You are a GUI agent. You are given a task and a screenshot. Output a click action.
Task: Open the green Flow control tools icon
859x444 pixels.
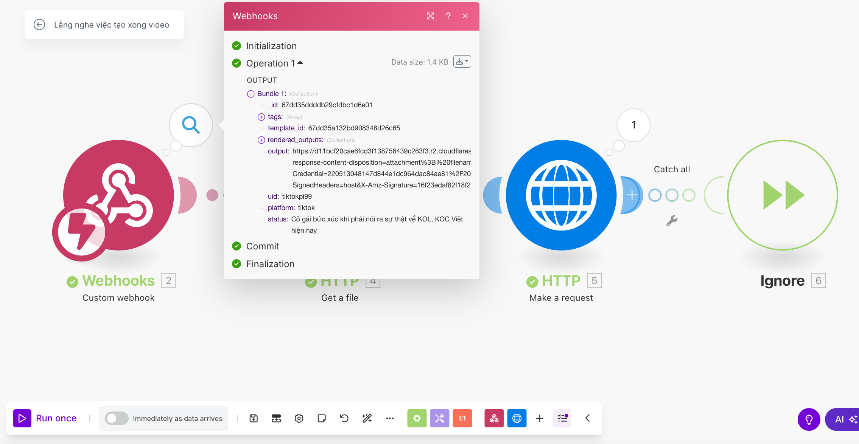(417, 418)
